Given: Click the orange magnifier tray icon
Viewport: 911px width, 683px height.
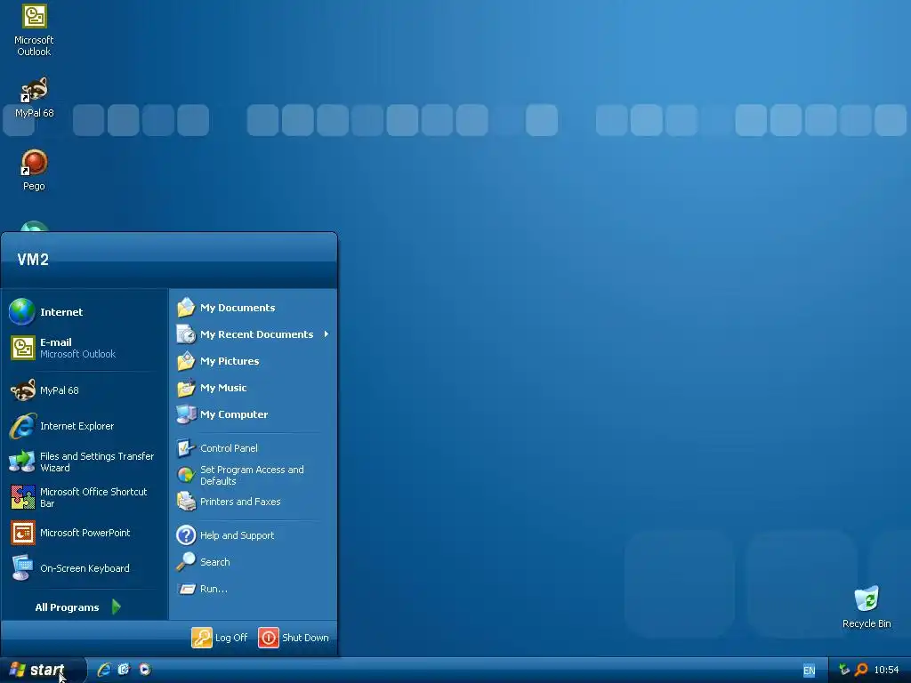Looking at the screenshot, I should [861, 670].
